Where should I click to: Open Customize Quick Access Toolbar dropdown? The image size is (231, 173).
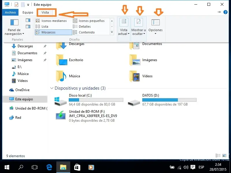28,5
